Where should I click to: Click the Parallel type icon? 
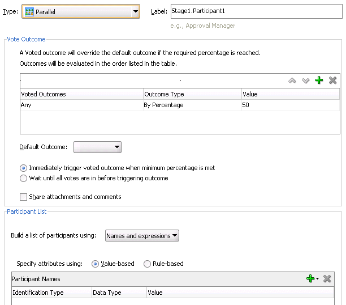[29, 11]
